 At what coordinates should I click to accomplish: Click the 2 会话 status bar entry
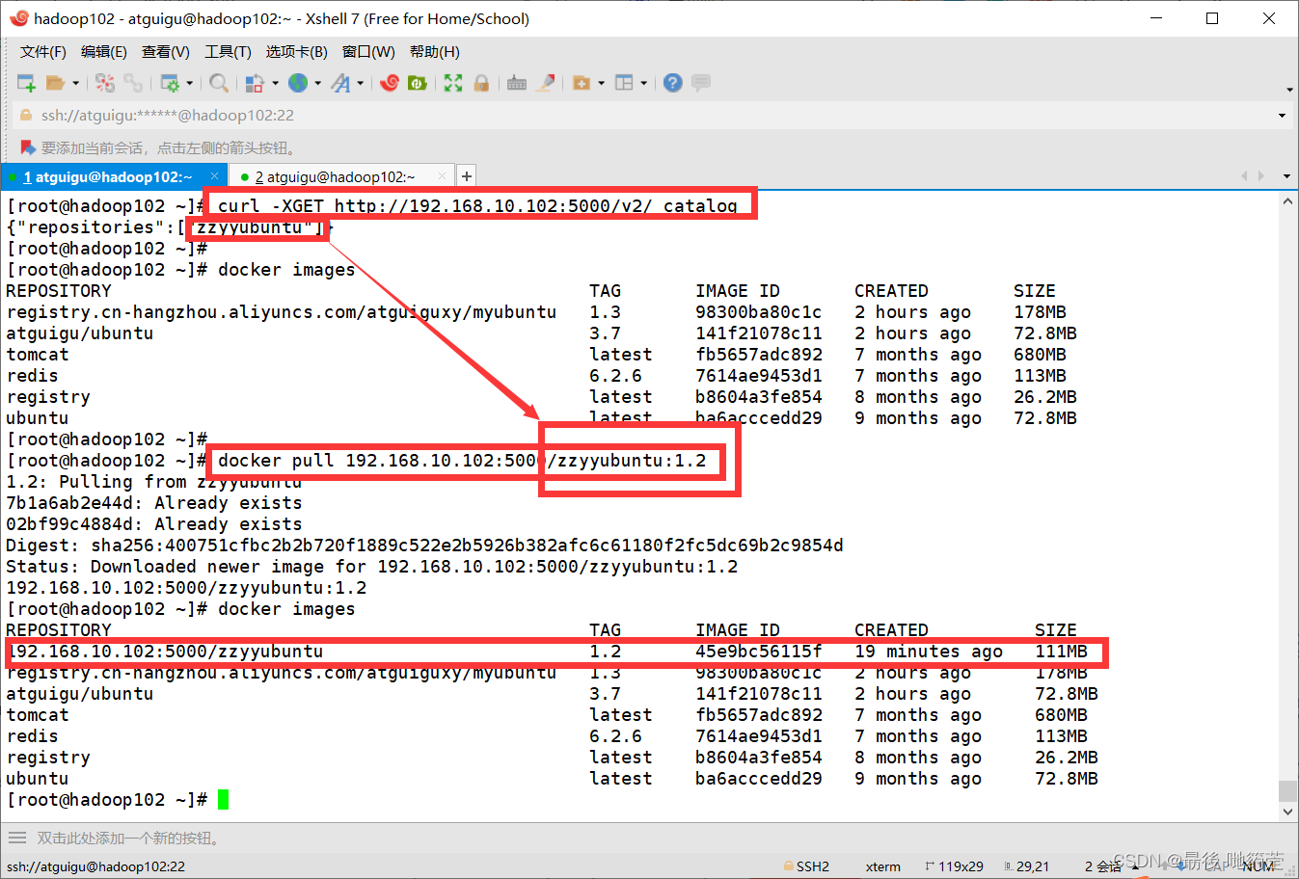pyautogui.click(x=1102, y=866)
